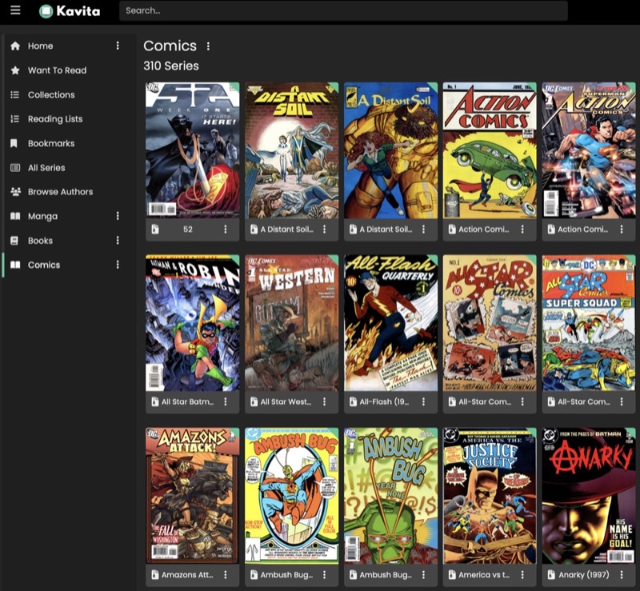Open the All Series icon
Image resolution: width=640 pixels, height=591 pixels.
tap(14, 168)
